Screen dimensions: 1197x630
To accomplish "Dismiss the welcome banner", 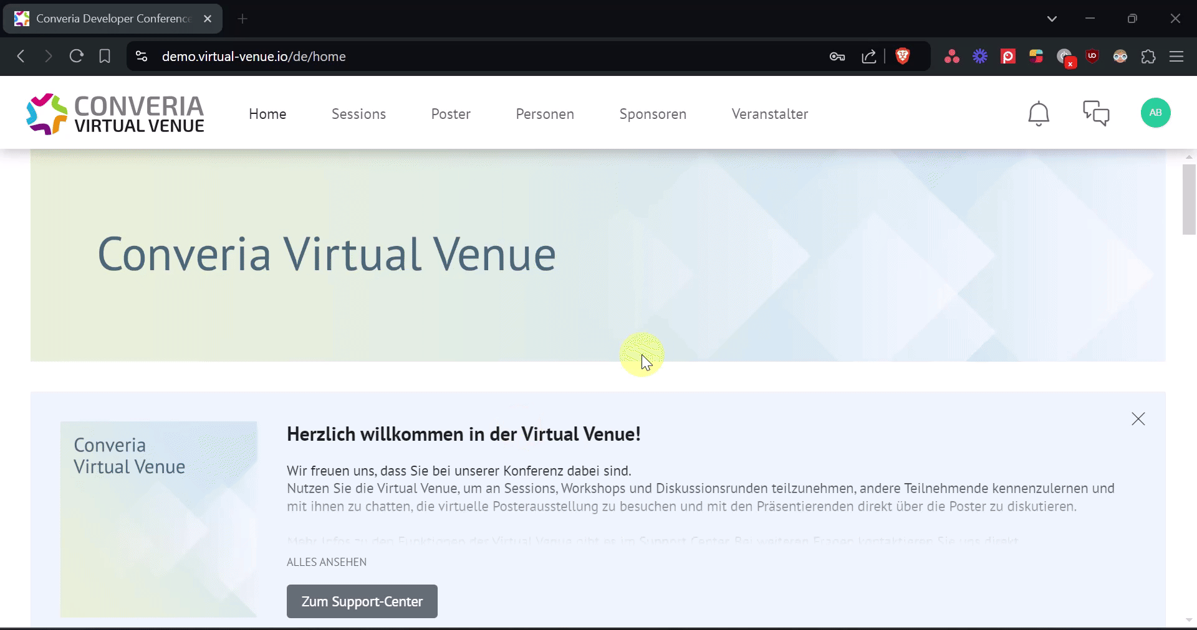I will click(x=1138, y=419).
